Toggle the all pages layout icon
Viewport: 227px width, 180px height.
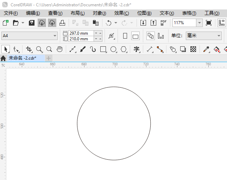click(151, 36)
